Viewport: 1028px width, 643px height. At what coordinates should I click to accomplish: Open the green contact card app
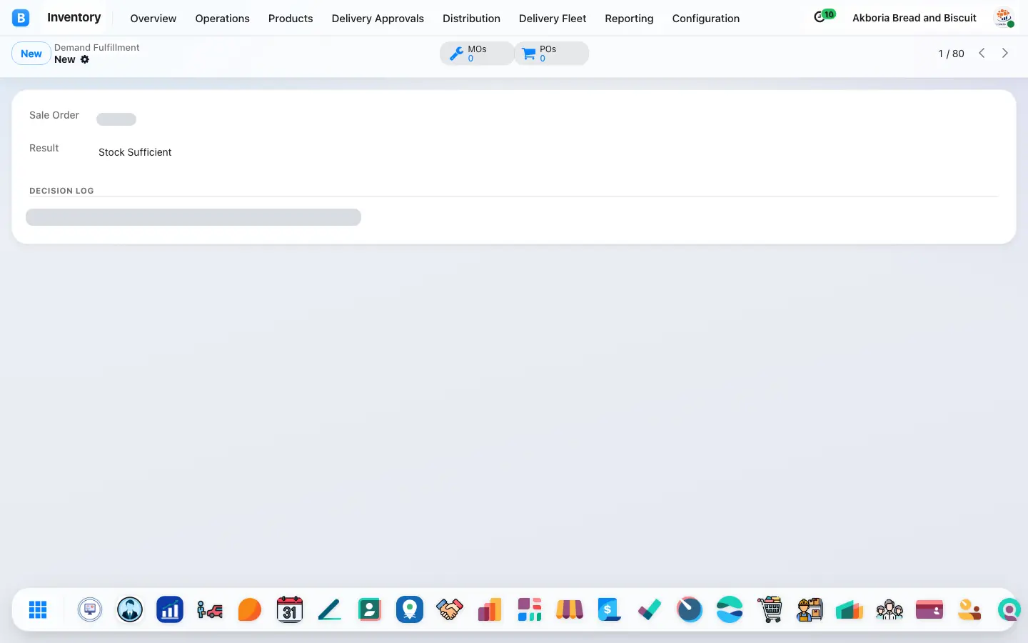click(x=370, y=609)
